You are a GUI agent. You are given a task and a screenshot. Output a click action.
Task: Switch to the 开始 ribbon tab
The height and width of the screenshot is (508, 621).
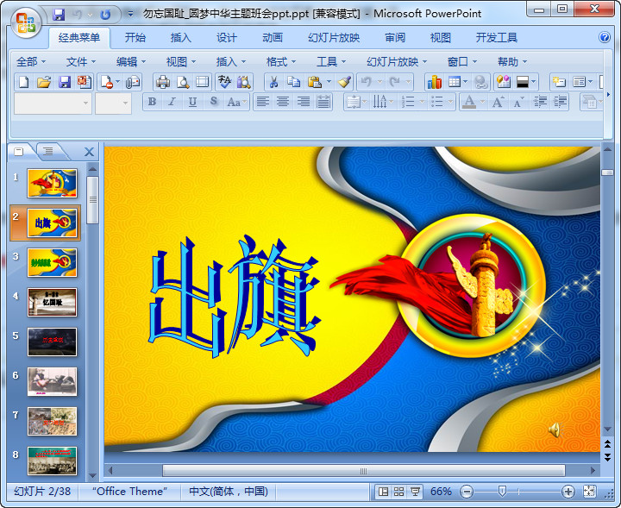(135, 38)
